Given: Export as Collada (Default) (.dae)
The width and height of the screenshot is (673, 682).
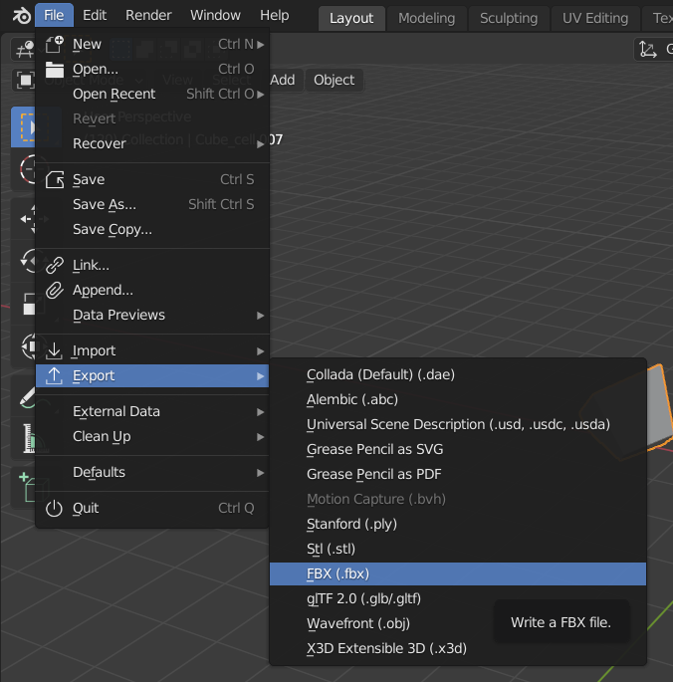Looking at the screenshot, I should pos(458,374).
